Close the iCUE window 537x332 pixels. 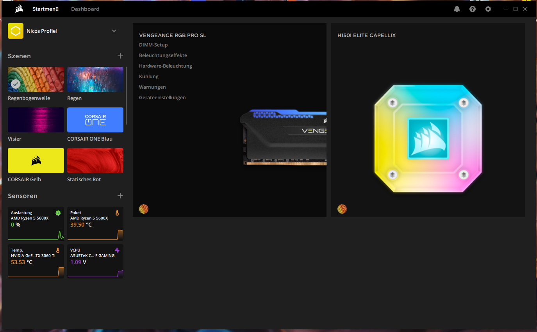(525, 9)
